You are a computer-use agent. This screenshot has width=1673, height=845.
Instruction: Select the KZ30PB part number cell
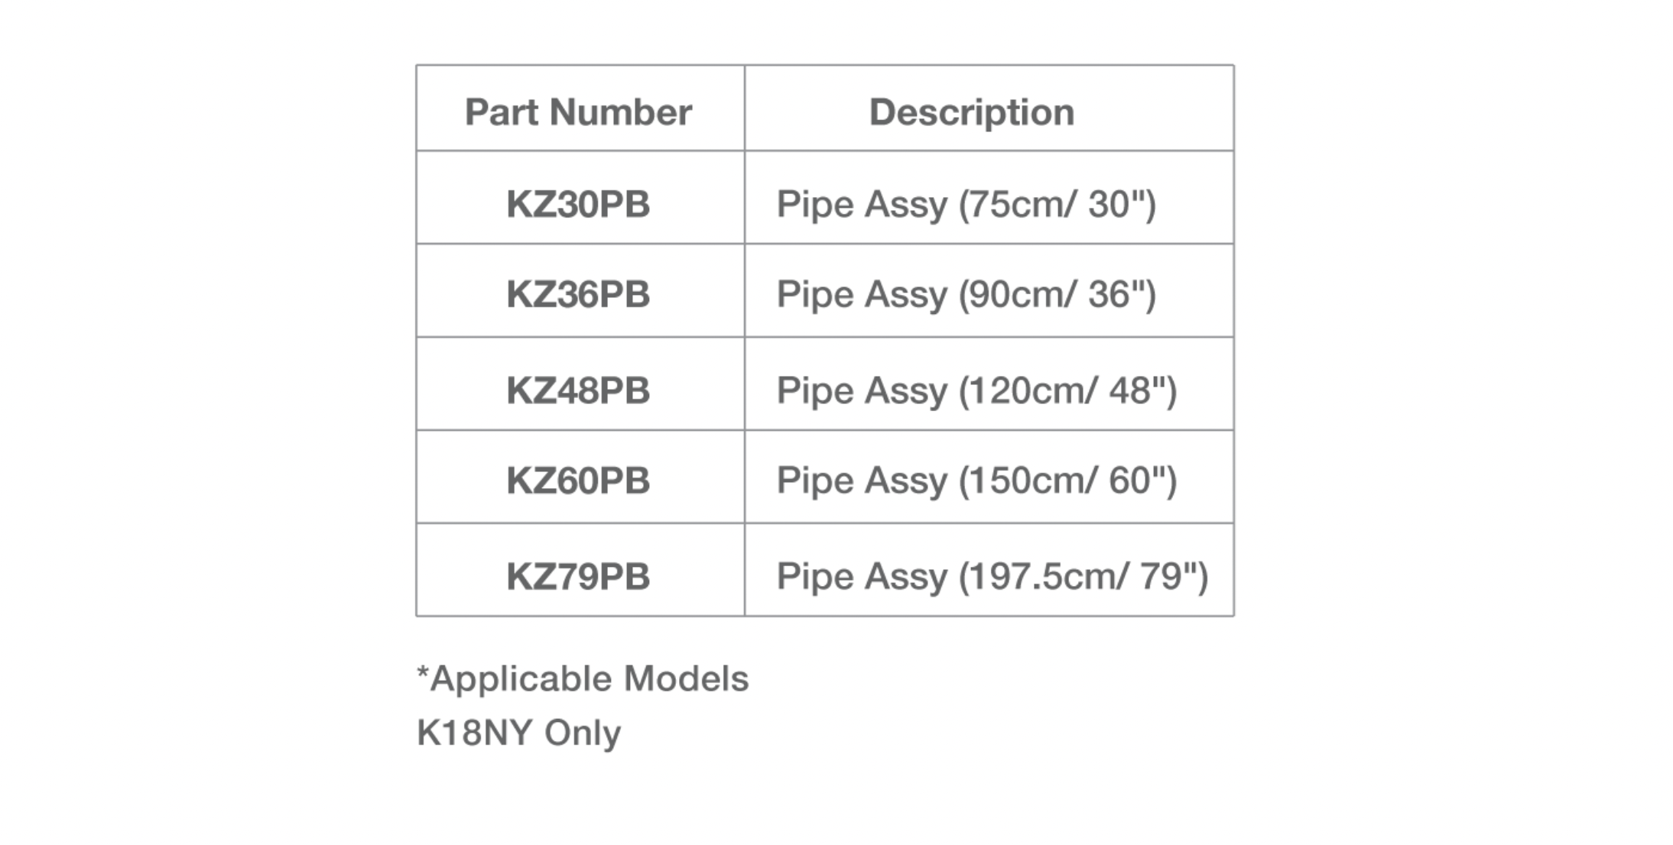[x=578, y=204]
